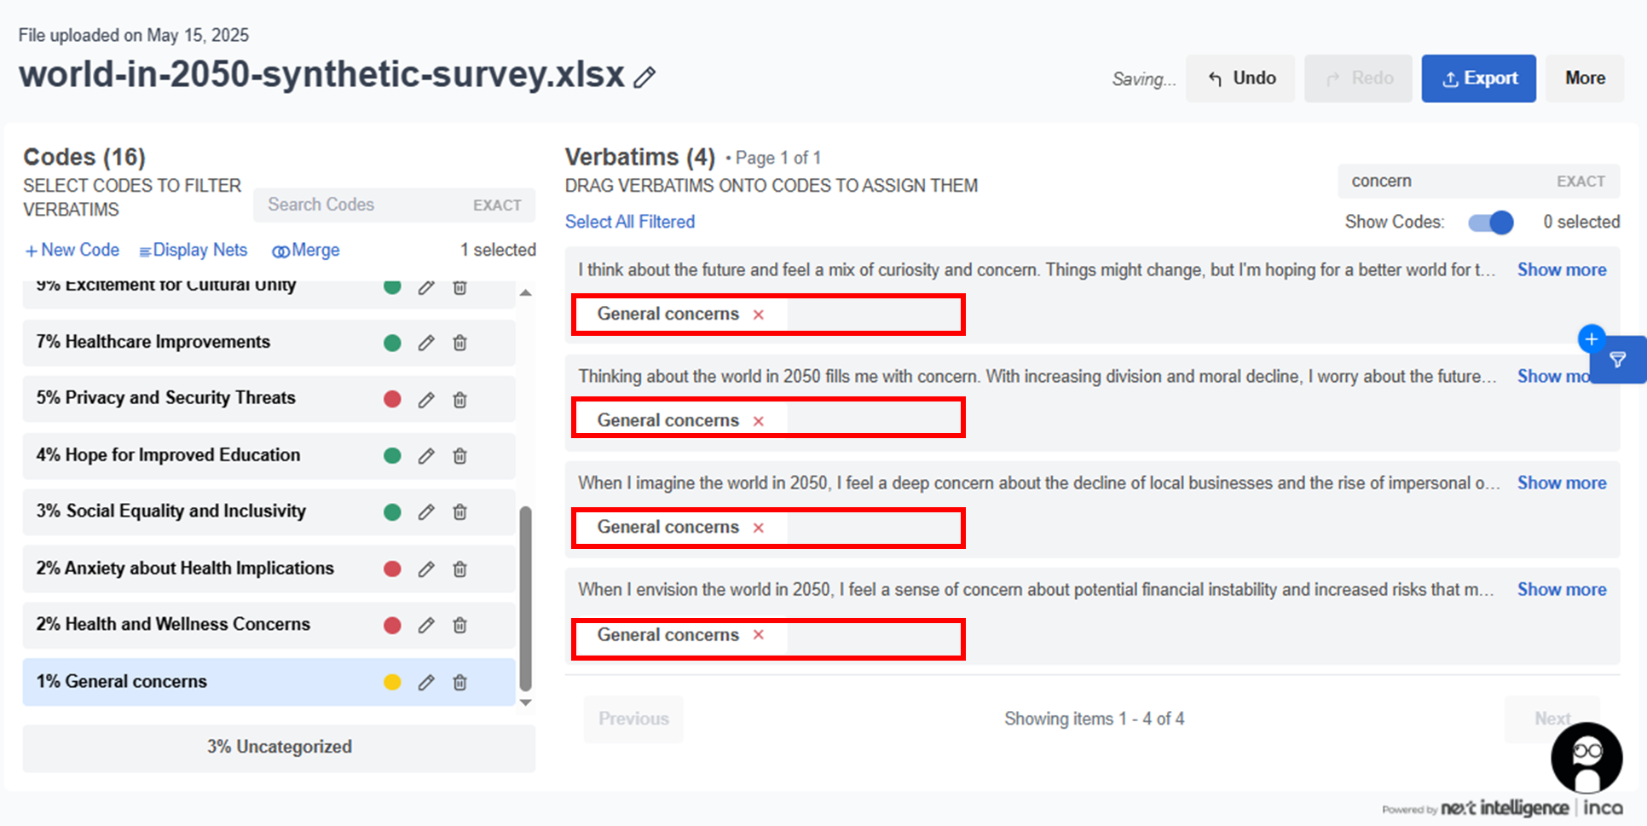The height and width of the screenshot is (826, 1647).
Task: Click Select All Filtered link
Action: click(630, 222)
